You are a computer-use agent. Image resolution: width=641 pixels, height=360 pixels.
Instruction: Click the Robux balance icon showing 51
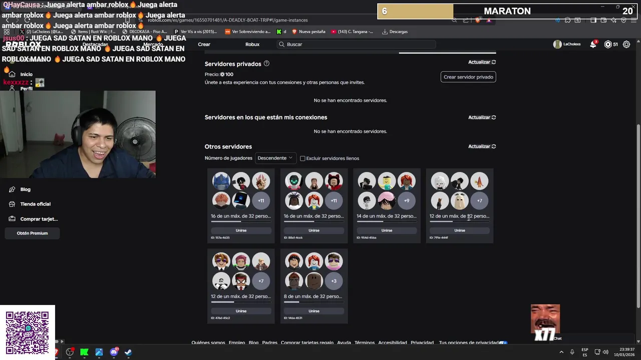click(x=608, y=44)
